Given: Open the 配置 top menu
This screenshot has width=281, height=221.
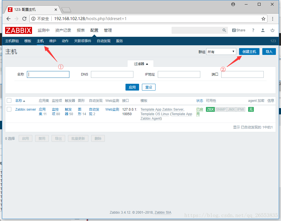Looking at the screenshot, I should click(94, 30).
